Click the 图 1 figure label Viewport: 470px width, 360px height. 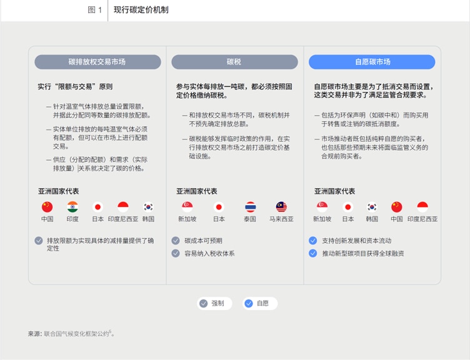click(95, 10)
